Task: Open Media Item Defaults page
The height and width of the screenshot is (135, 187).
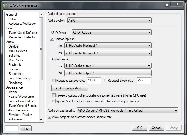Action: click(x=22, y=37)
